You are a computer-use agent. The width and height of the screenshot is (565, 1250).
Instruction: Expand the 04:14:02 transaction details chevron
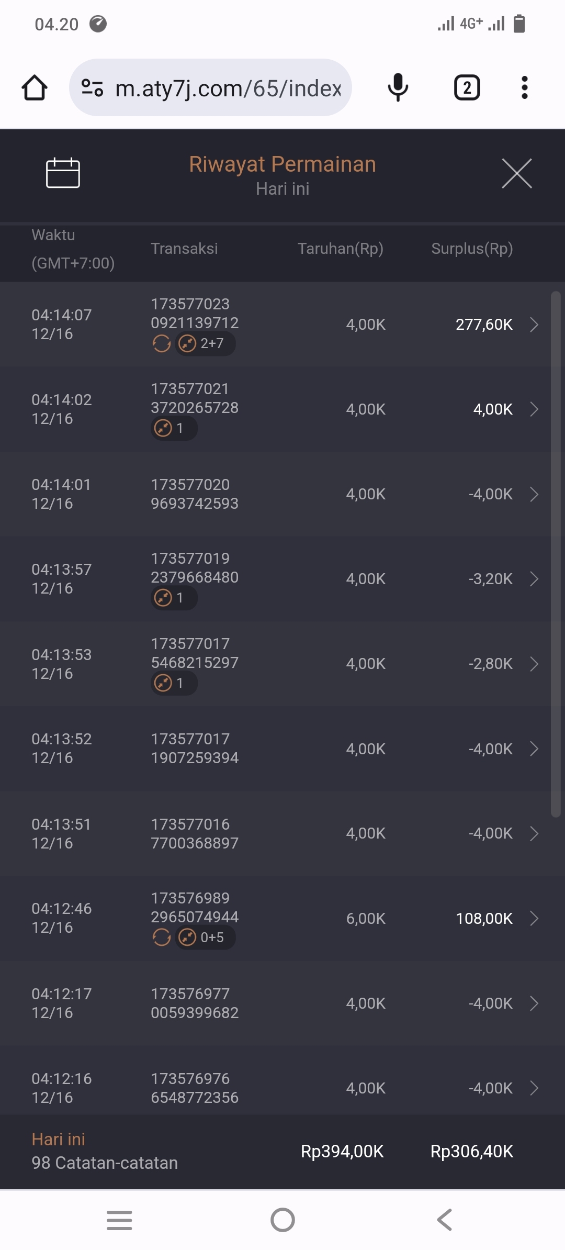tap(534, 409)
